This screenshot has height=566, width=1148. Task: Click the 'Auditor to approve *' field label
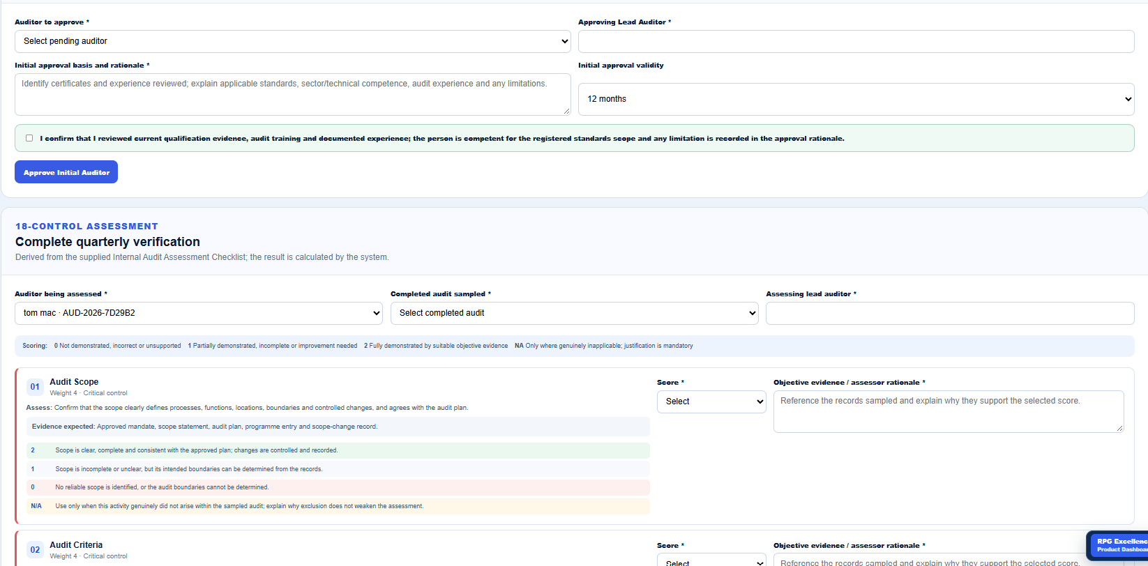click(x=52, y=22)
